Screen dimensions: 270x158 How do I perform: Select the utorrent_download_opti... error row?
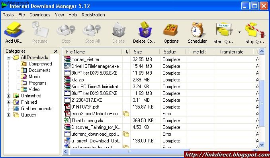click(x=95, y=134)
